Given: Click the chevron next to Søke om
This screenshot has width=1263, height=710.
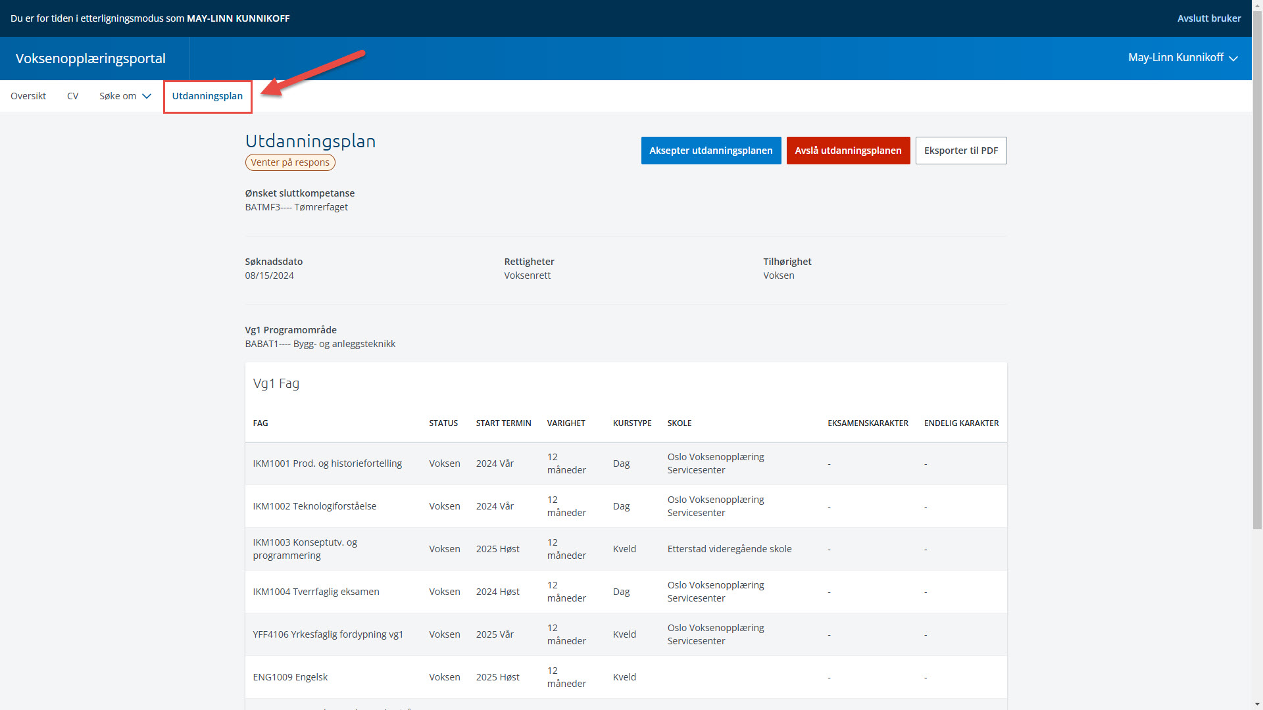Looking at the screenshot, I should (x=147, y=96).
